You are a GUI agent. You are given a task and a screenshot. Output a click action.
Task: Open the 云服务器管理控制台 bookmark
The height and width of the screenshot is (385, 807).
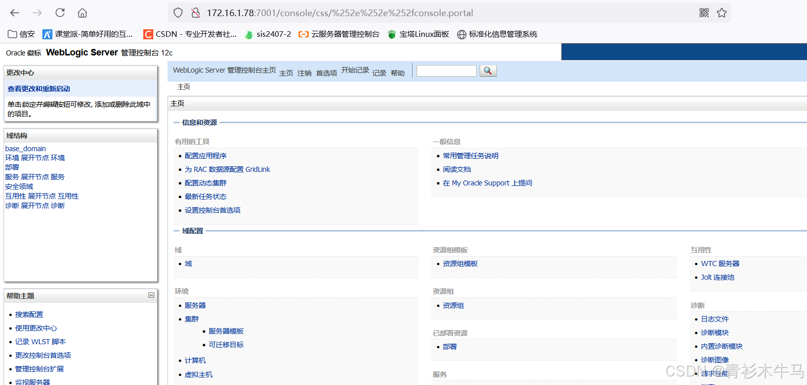[x=339, y=34]
